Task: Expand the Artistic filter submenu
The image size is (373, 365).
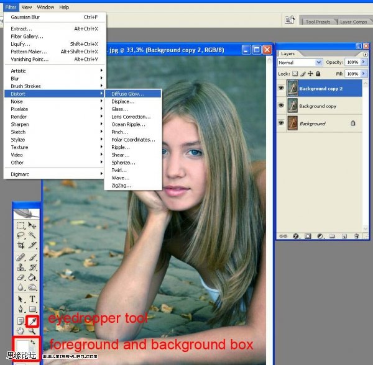Action: pyautogui.click(x=55, y=71)
